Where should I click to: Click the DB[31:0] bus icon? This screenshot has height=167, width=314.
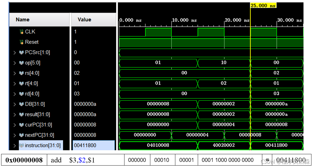21,104
